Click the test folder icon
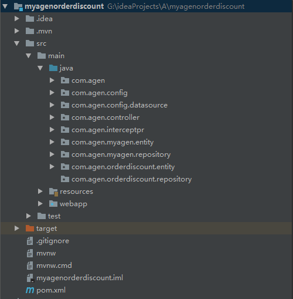293x299 pixels. [x=42, y=216]
